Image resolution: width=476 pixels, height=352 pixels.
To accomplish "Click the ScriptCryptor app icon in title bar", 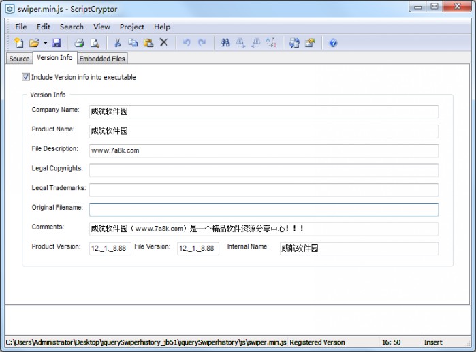I will (10, 9).
